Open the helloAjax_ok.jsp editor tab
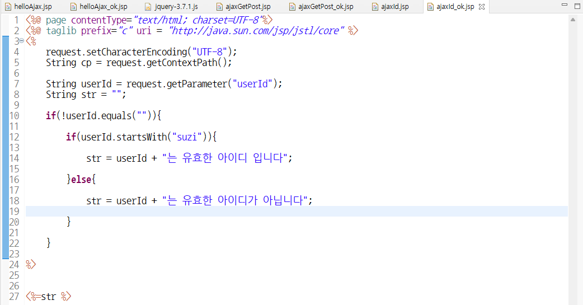The height and width of the screenshot is (305, 583). click(x=99, y=7)
